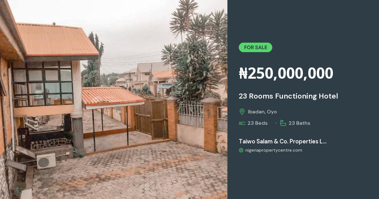379x199 pixels.
Task: Click the ₦250,000,000 price
Action: [x=286, y=73]
